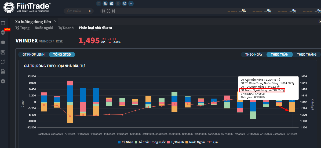Image resolution: width=321 pixels, height=148 pixels.
Task: Click the 4/4/2025 bar in chart
Action: pyautogui.click(x=70, y=102)
